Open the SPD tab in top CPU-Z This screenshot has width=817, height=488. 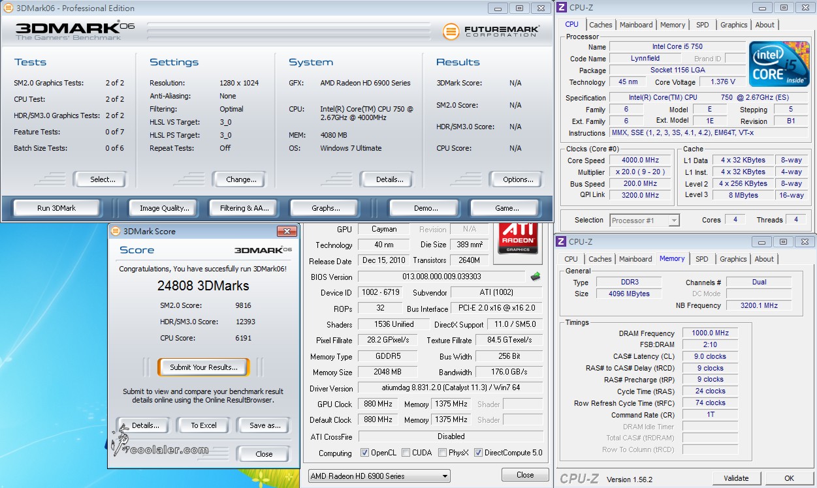pyautogui.click(x=702, y=25)
